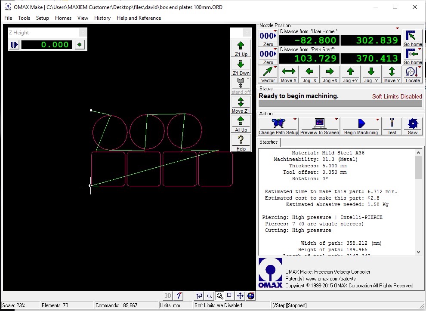
Task: Click the Test nozzle button
Action: [x=392, y=126]
